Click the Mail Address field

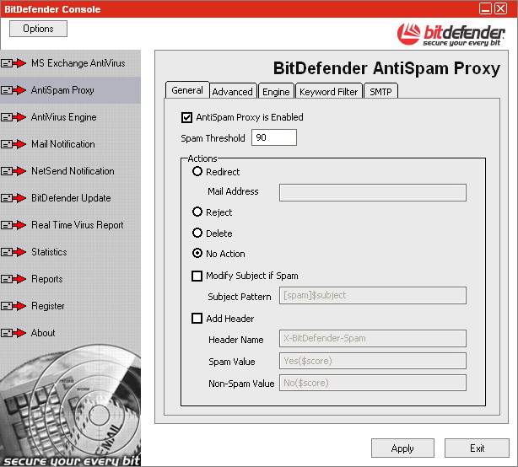point(373,192)
